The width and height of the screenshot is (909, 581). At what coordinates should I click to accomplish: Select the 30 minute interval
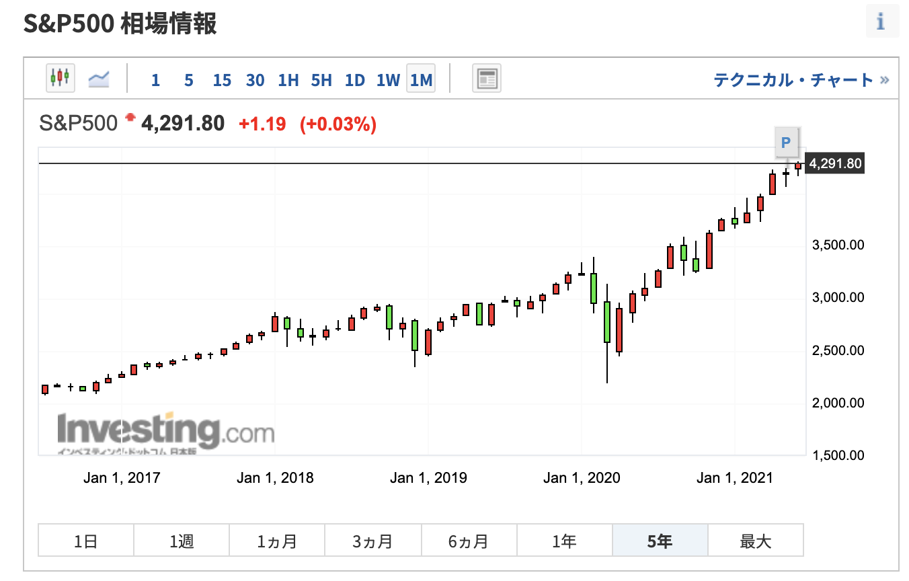coord(255,81)
